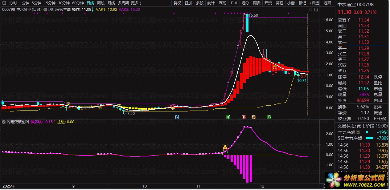The width and height of the screenshot is (390, 190).
Task: Open the 画线 drawing tools
Action: (223, 3)
